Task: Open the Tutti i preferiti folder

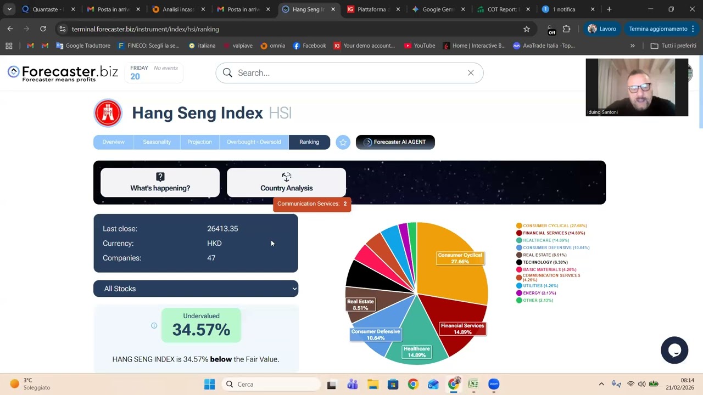Action: tap(673, 46)
